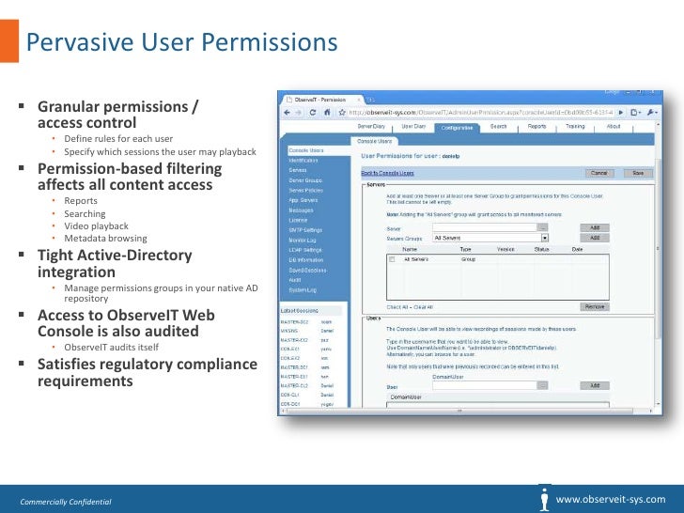Click the Clear All link
684x513 pixels.
pos(423,307)
